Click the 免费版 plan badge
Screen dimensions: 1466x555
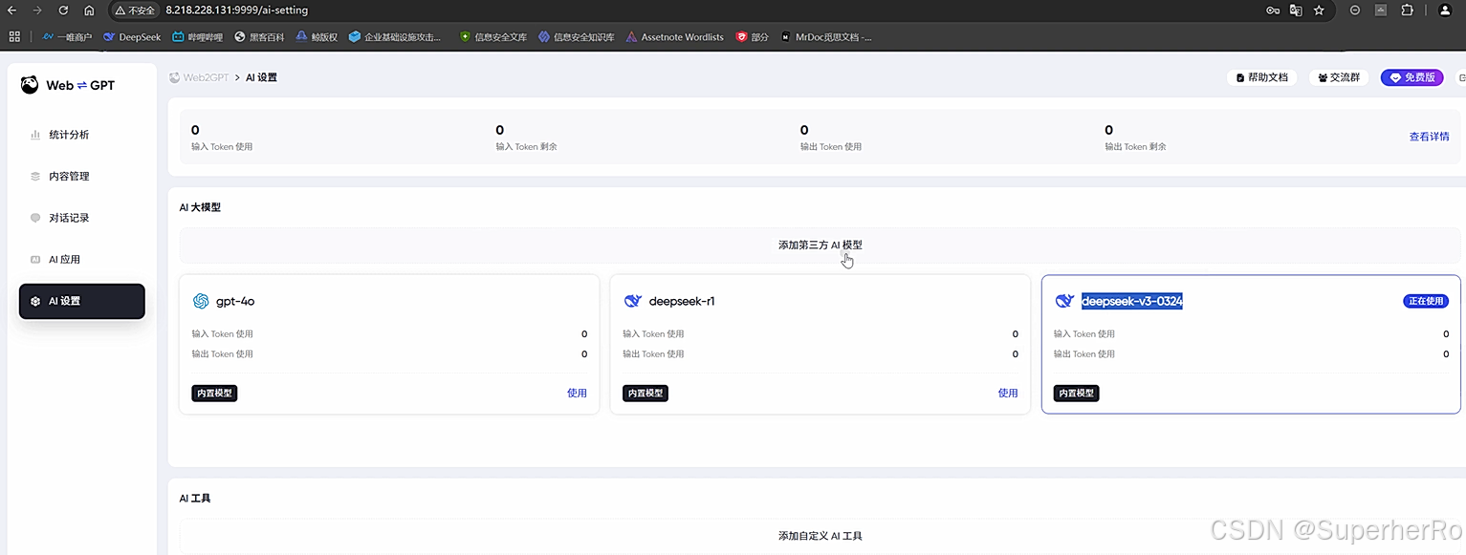(x=1411, y=77)
